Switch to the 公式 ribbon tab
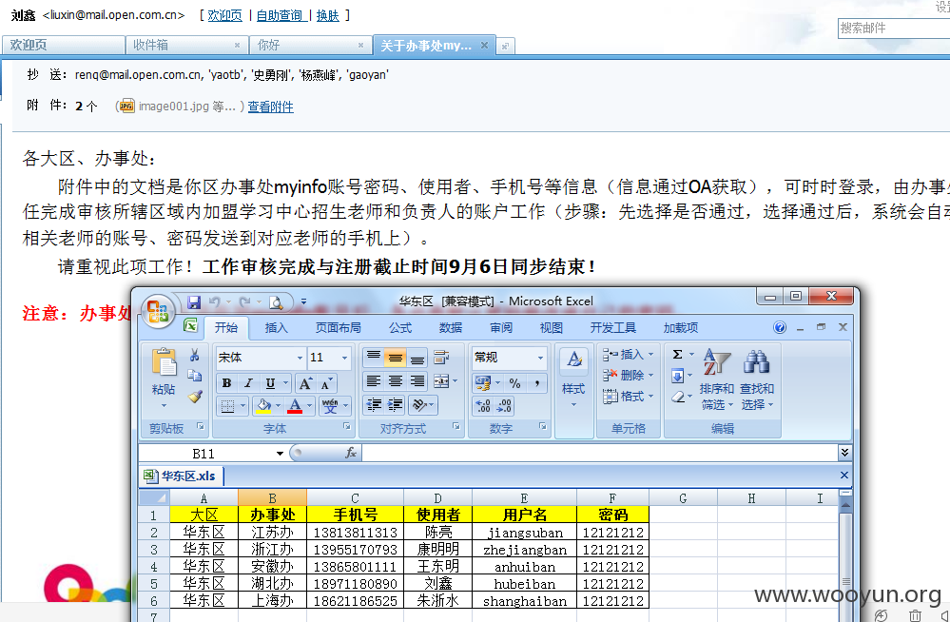Image resolution: width=950 pixels, height=622 pixels. [x=400, y=328]
